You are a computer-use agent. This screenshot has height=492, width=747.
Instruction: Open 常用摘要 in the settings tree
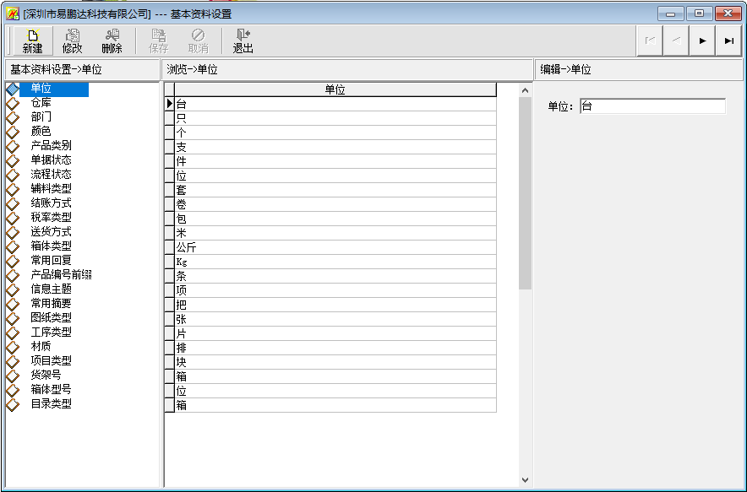[x=51, y=303]
